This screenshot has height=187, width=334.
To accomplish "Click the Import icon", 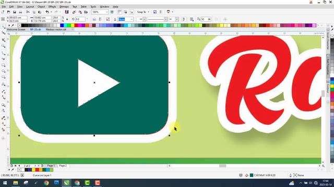I will tap(74, 12).
